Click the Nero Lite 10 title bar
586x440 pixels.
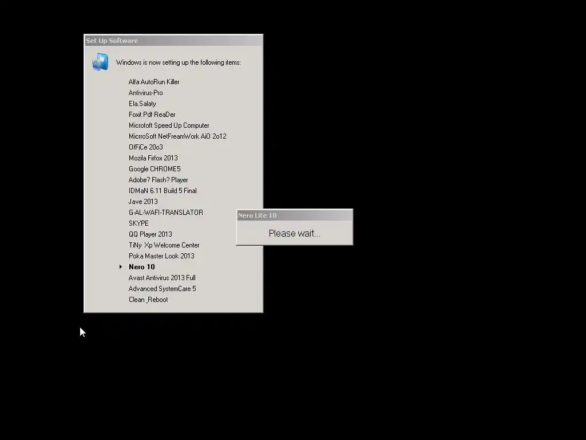(295, 215)
